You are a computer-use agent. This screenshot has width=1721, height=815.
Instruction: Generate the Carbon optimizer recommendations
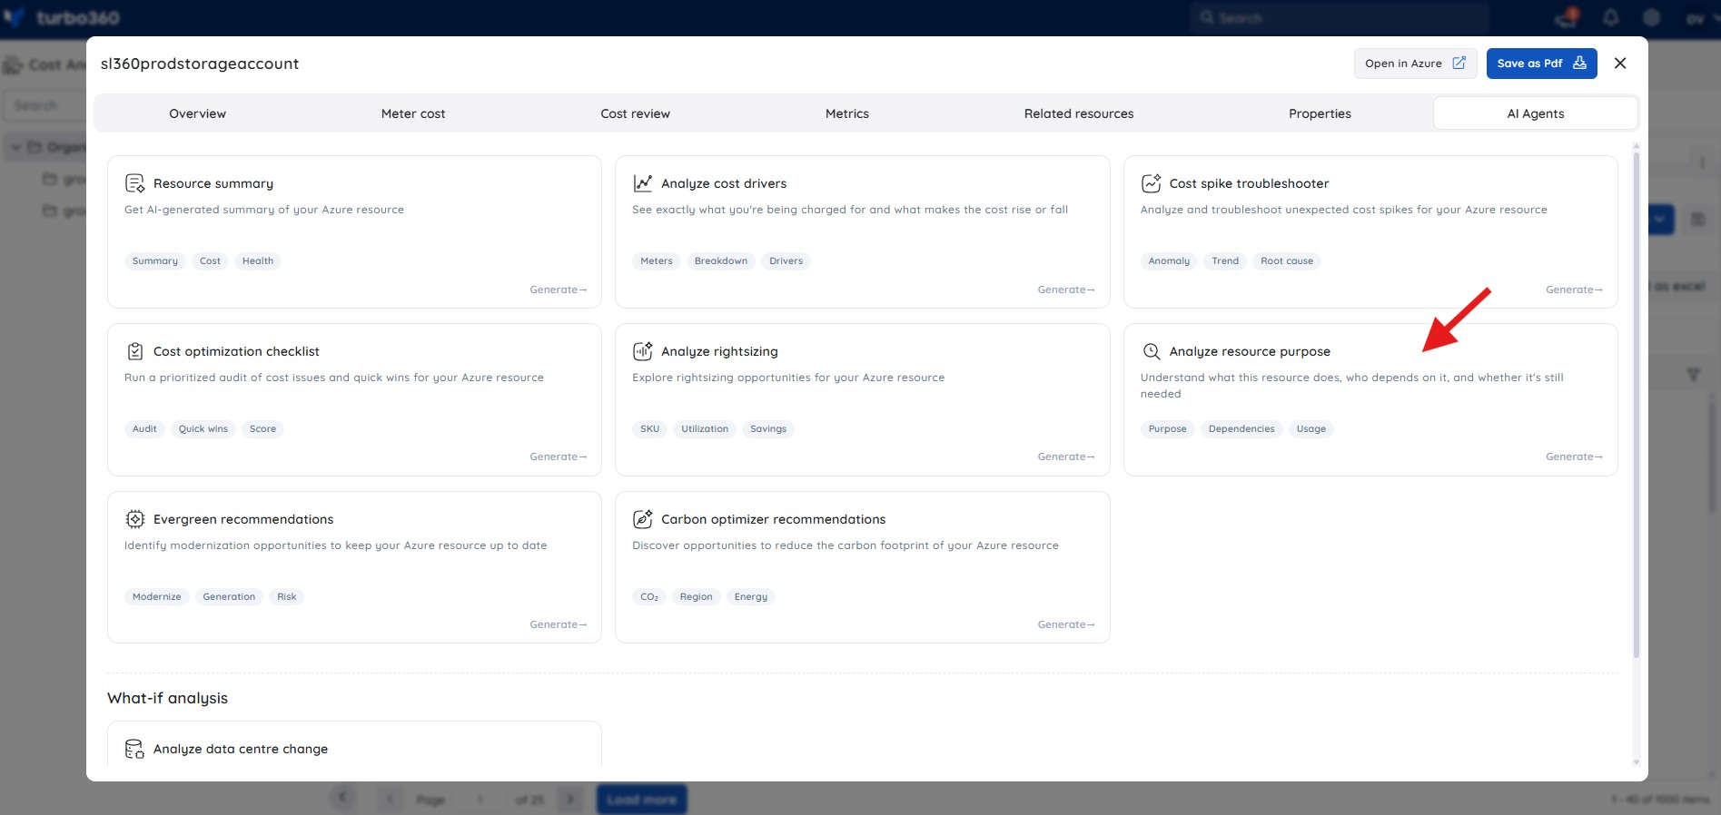coord(1066,624)
